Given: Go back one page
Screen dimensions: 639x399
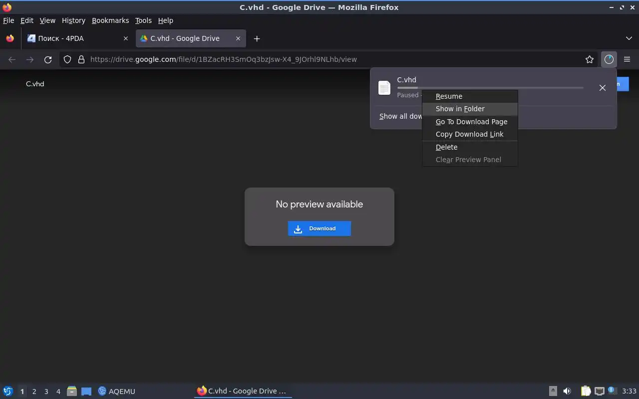Looking at the screenshot, I should pyautogui.click(x=12, y=59).
